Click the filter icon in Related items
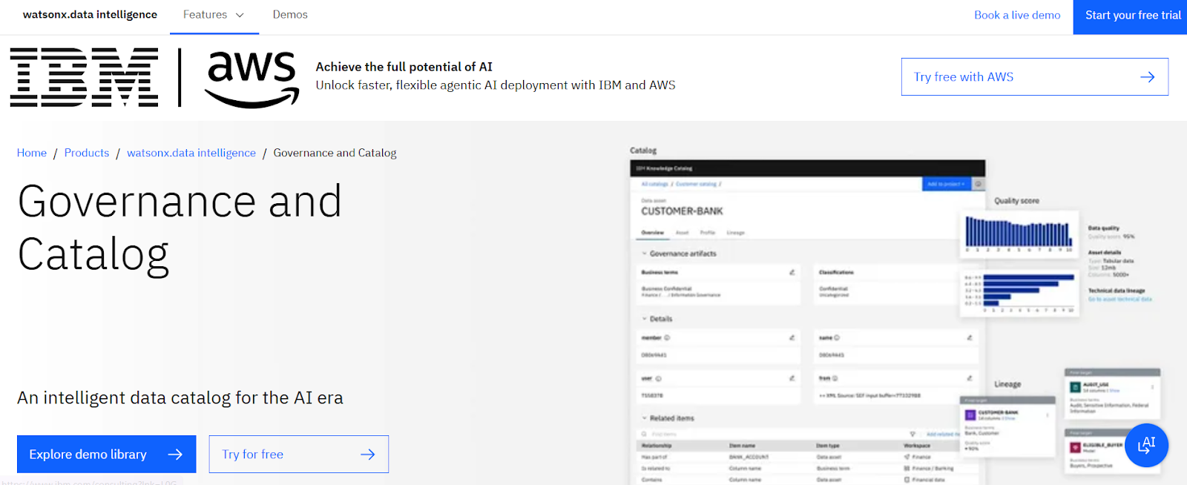 coord(913,434)
